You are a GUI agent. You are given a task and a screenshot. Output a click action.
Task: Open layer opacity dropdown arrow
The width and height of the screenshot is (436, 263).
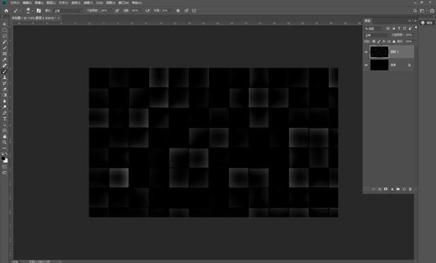pos(415,35)
